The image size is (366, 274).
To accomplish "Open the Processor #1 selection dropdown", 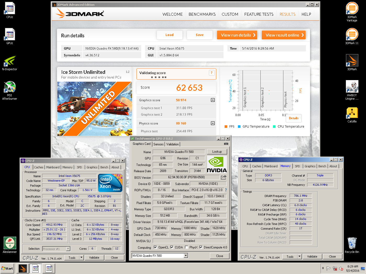I will coord(68,249).
